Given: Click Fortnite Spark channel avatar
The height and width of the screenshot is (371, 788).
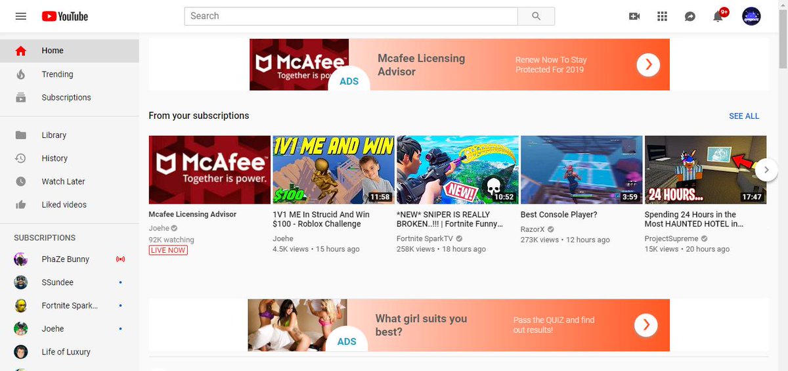Looking at the screenshot, I should [x=21, y=305].
